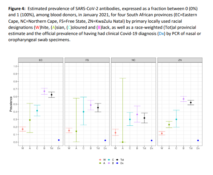Select the FS panel header strip
Viewport: 213px width, 175px height.
[x=87, y=60]
